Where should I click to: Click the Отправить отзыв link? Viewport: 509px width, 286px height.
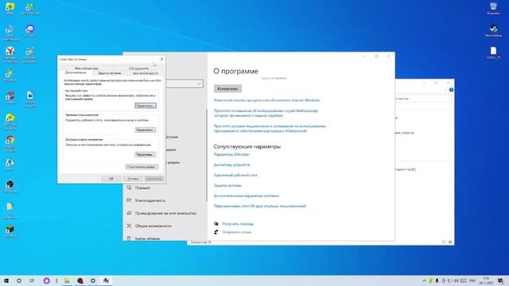(x=237, y=232)
